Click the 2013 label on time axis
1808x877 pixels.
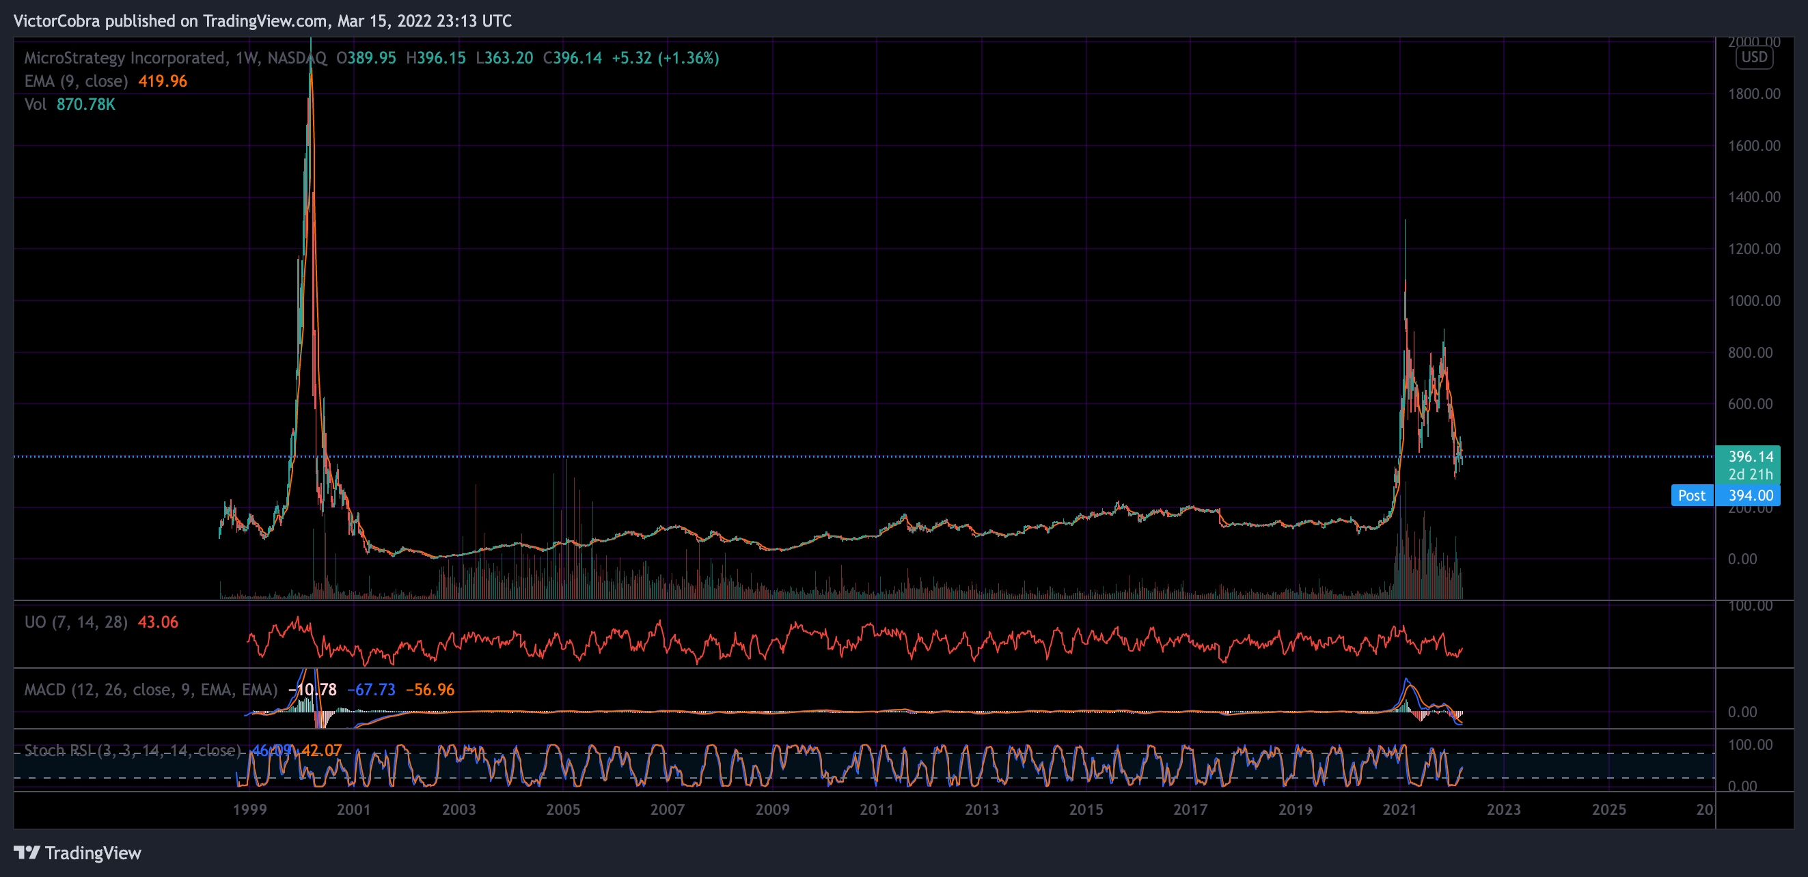(x=982, y=809)
